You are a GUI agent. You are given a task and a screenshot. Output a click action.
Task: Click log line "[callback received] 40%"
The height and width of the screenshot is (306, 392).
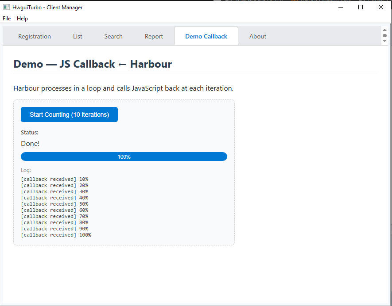pyautogui.click(x=54, y=198)
